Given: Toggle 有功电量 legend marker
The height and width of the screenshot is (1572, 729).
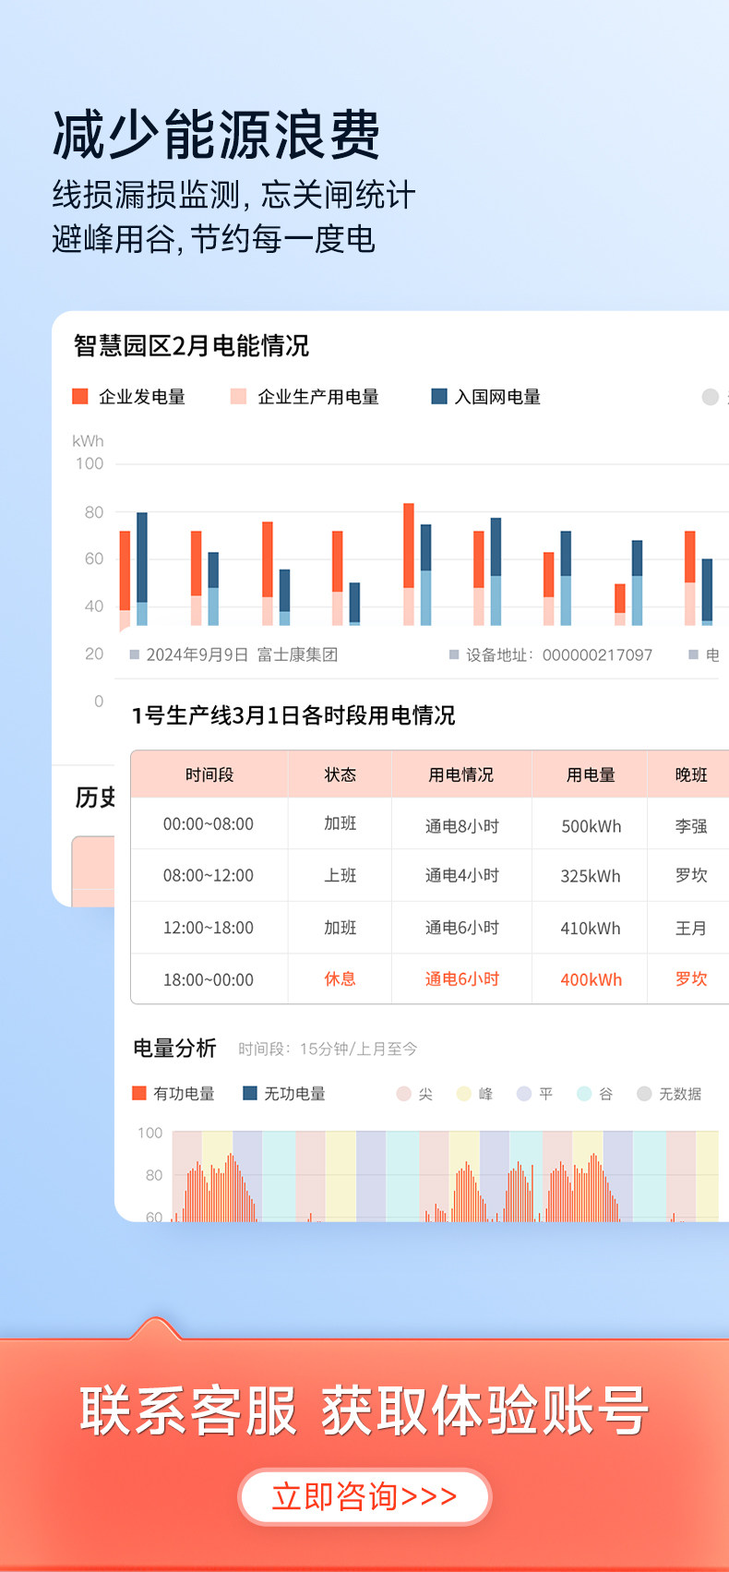Looking at the screenshot, I should click(139, 1093).
